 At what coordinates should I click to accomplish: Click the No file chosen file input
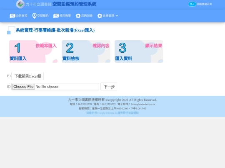[x=55, y=87]
